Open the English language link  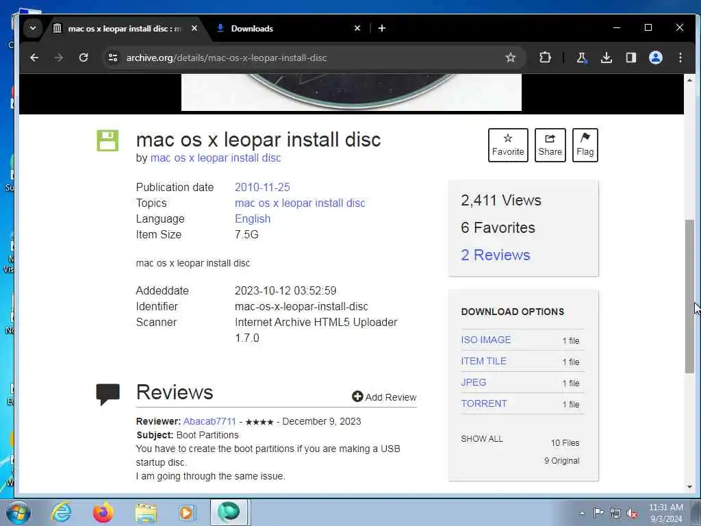click(253, 218)
